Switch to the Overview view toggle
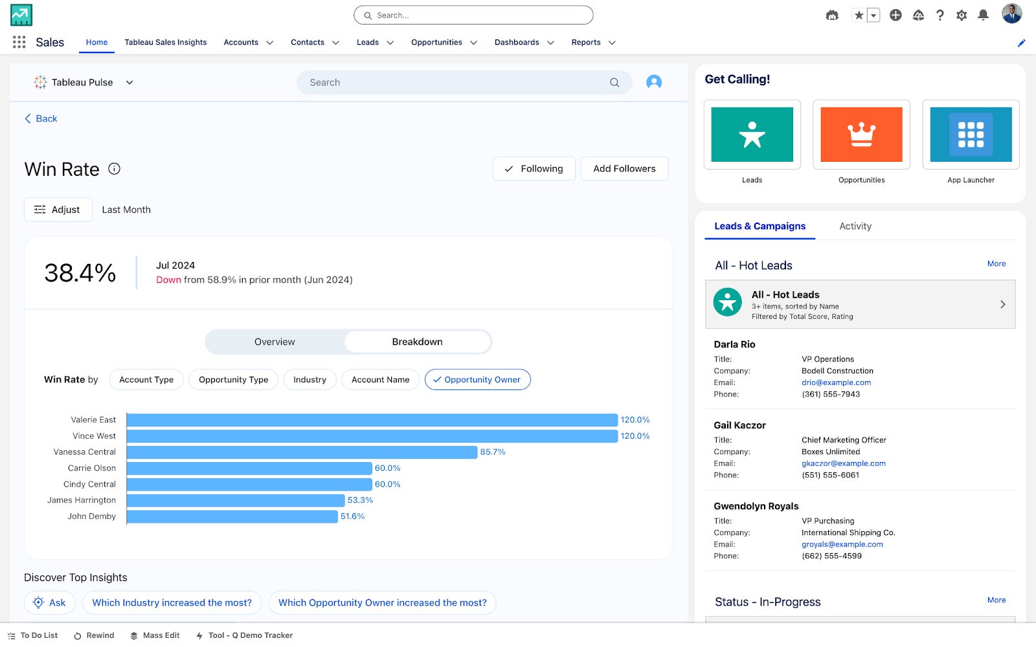This screenshot has width=1036, height=647. (275, 342)
